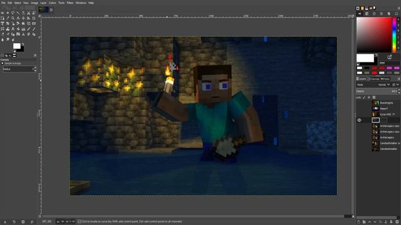Select the Measure tool
This screenshot has width=401, height=225.
click(18, 18)
